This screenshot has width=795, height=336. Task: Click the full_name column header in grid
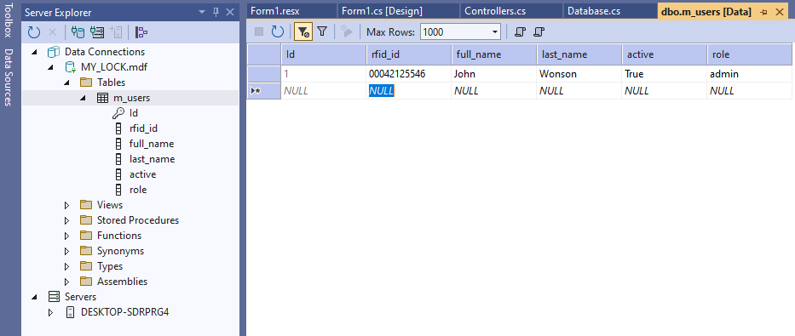coord(494,54)
